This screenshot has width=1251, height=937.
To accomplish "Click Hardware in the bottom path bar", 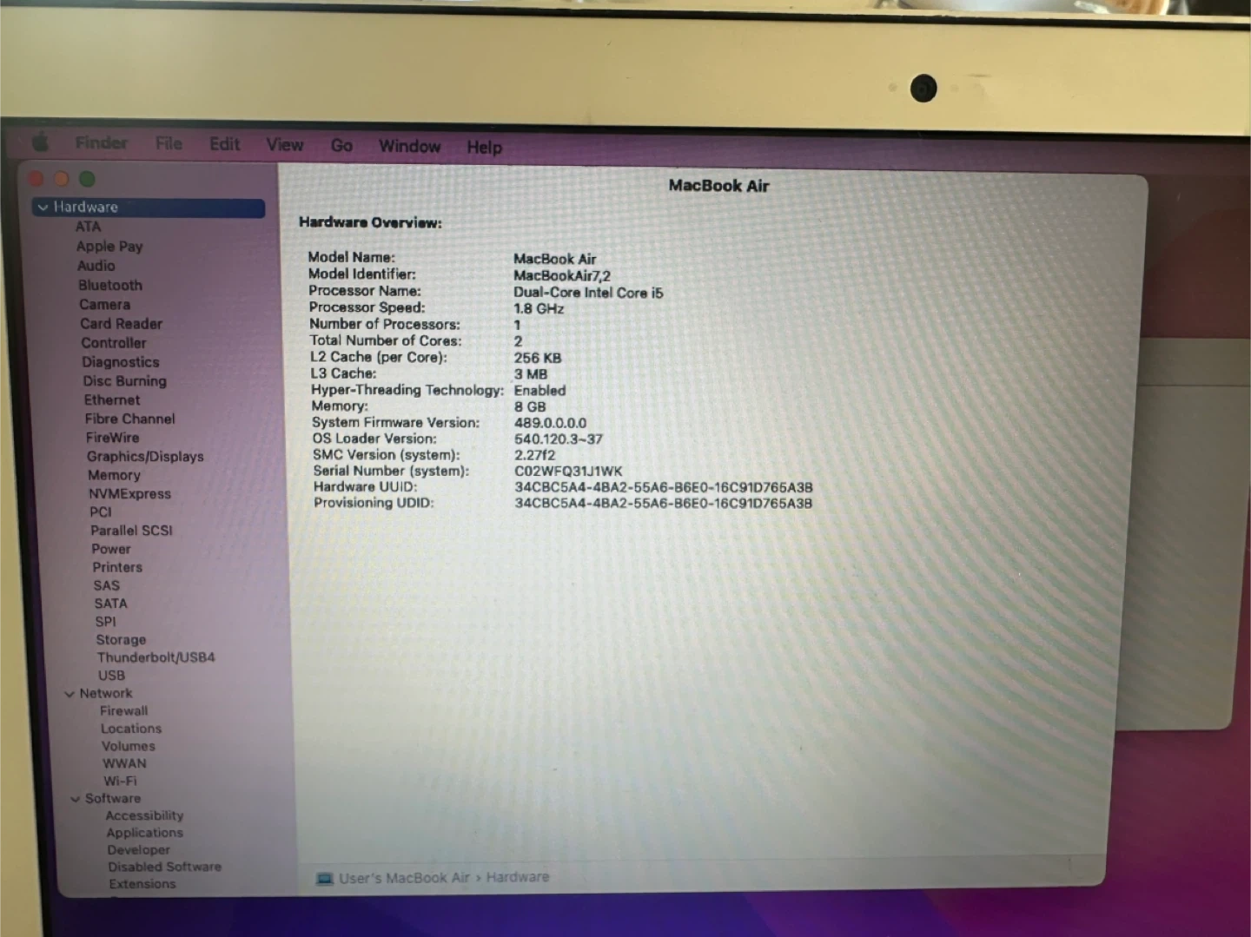I will 517,877.
